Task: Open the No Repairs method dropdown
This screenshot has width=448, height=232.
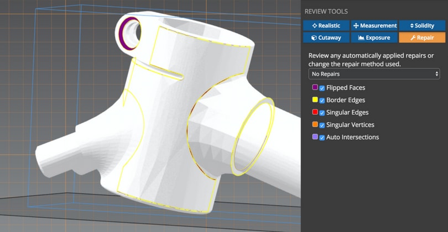Action: point(374,74)
